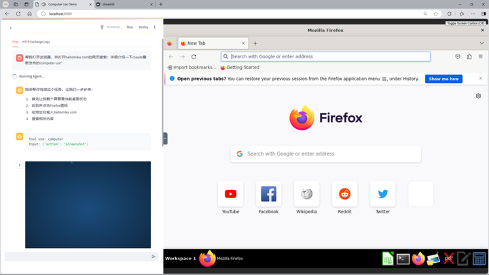Click the central Google search box

point(325,153)
